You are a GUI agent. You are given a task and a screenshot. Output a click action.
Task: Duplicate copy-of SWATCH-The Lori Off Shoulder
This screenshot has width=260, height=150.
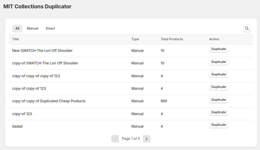point(219,62)
